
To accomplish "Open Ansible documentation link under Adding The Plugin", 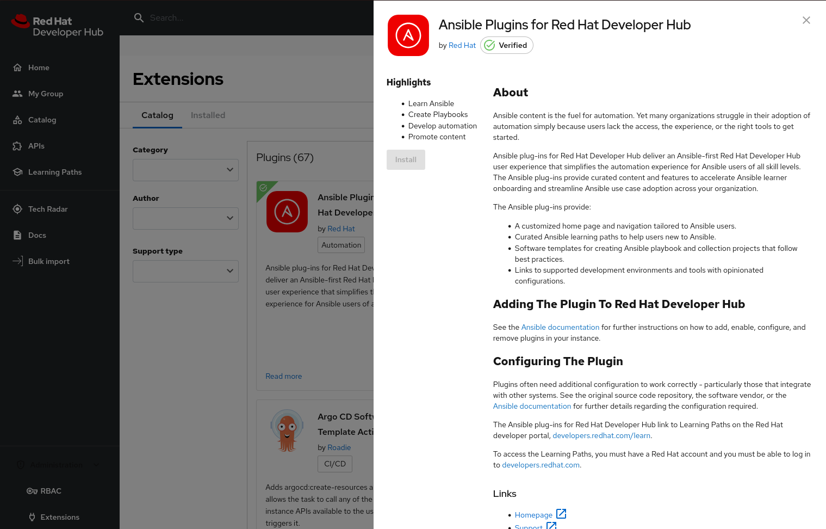I will [x=560, y=327].
